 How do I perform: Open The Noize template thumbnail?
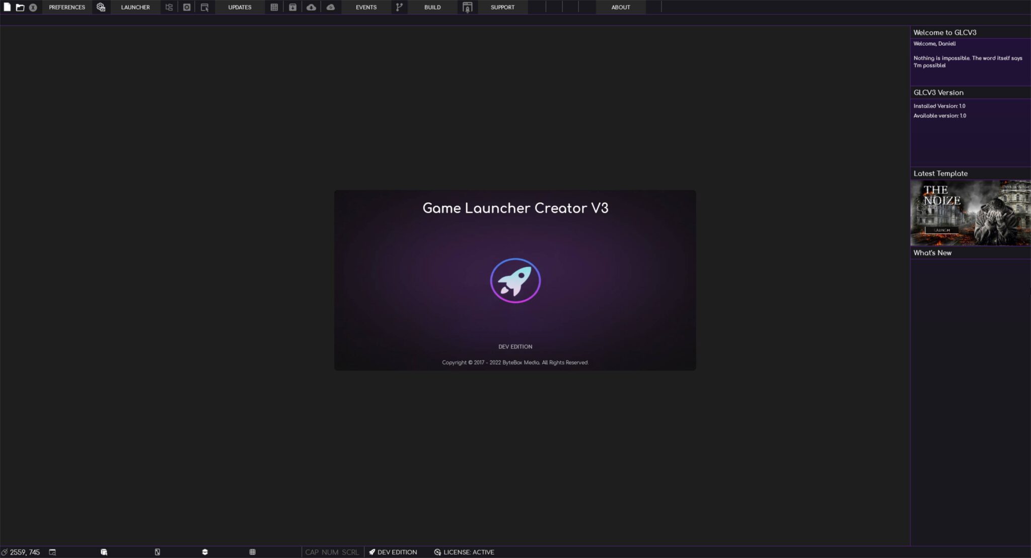pos(970,213)
